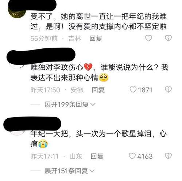
Task: Reply to the Shandong comment via 回复
Action: click(97, 156)
